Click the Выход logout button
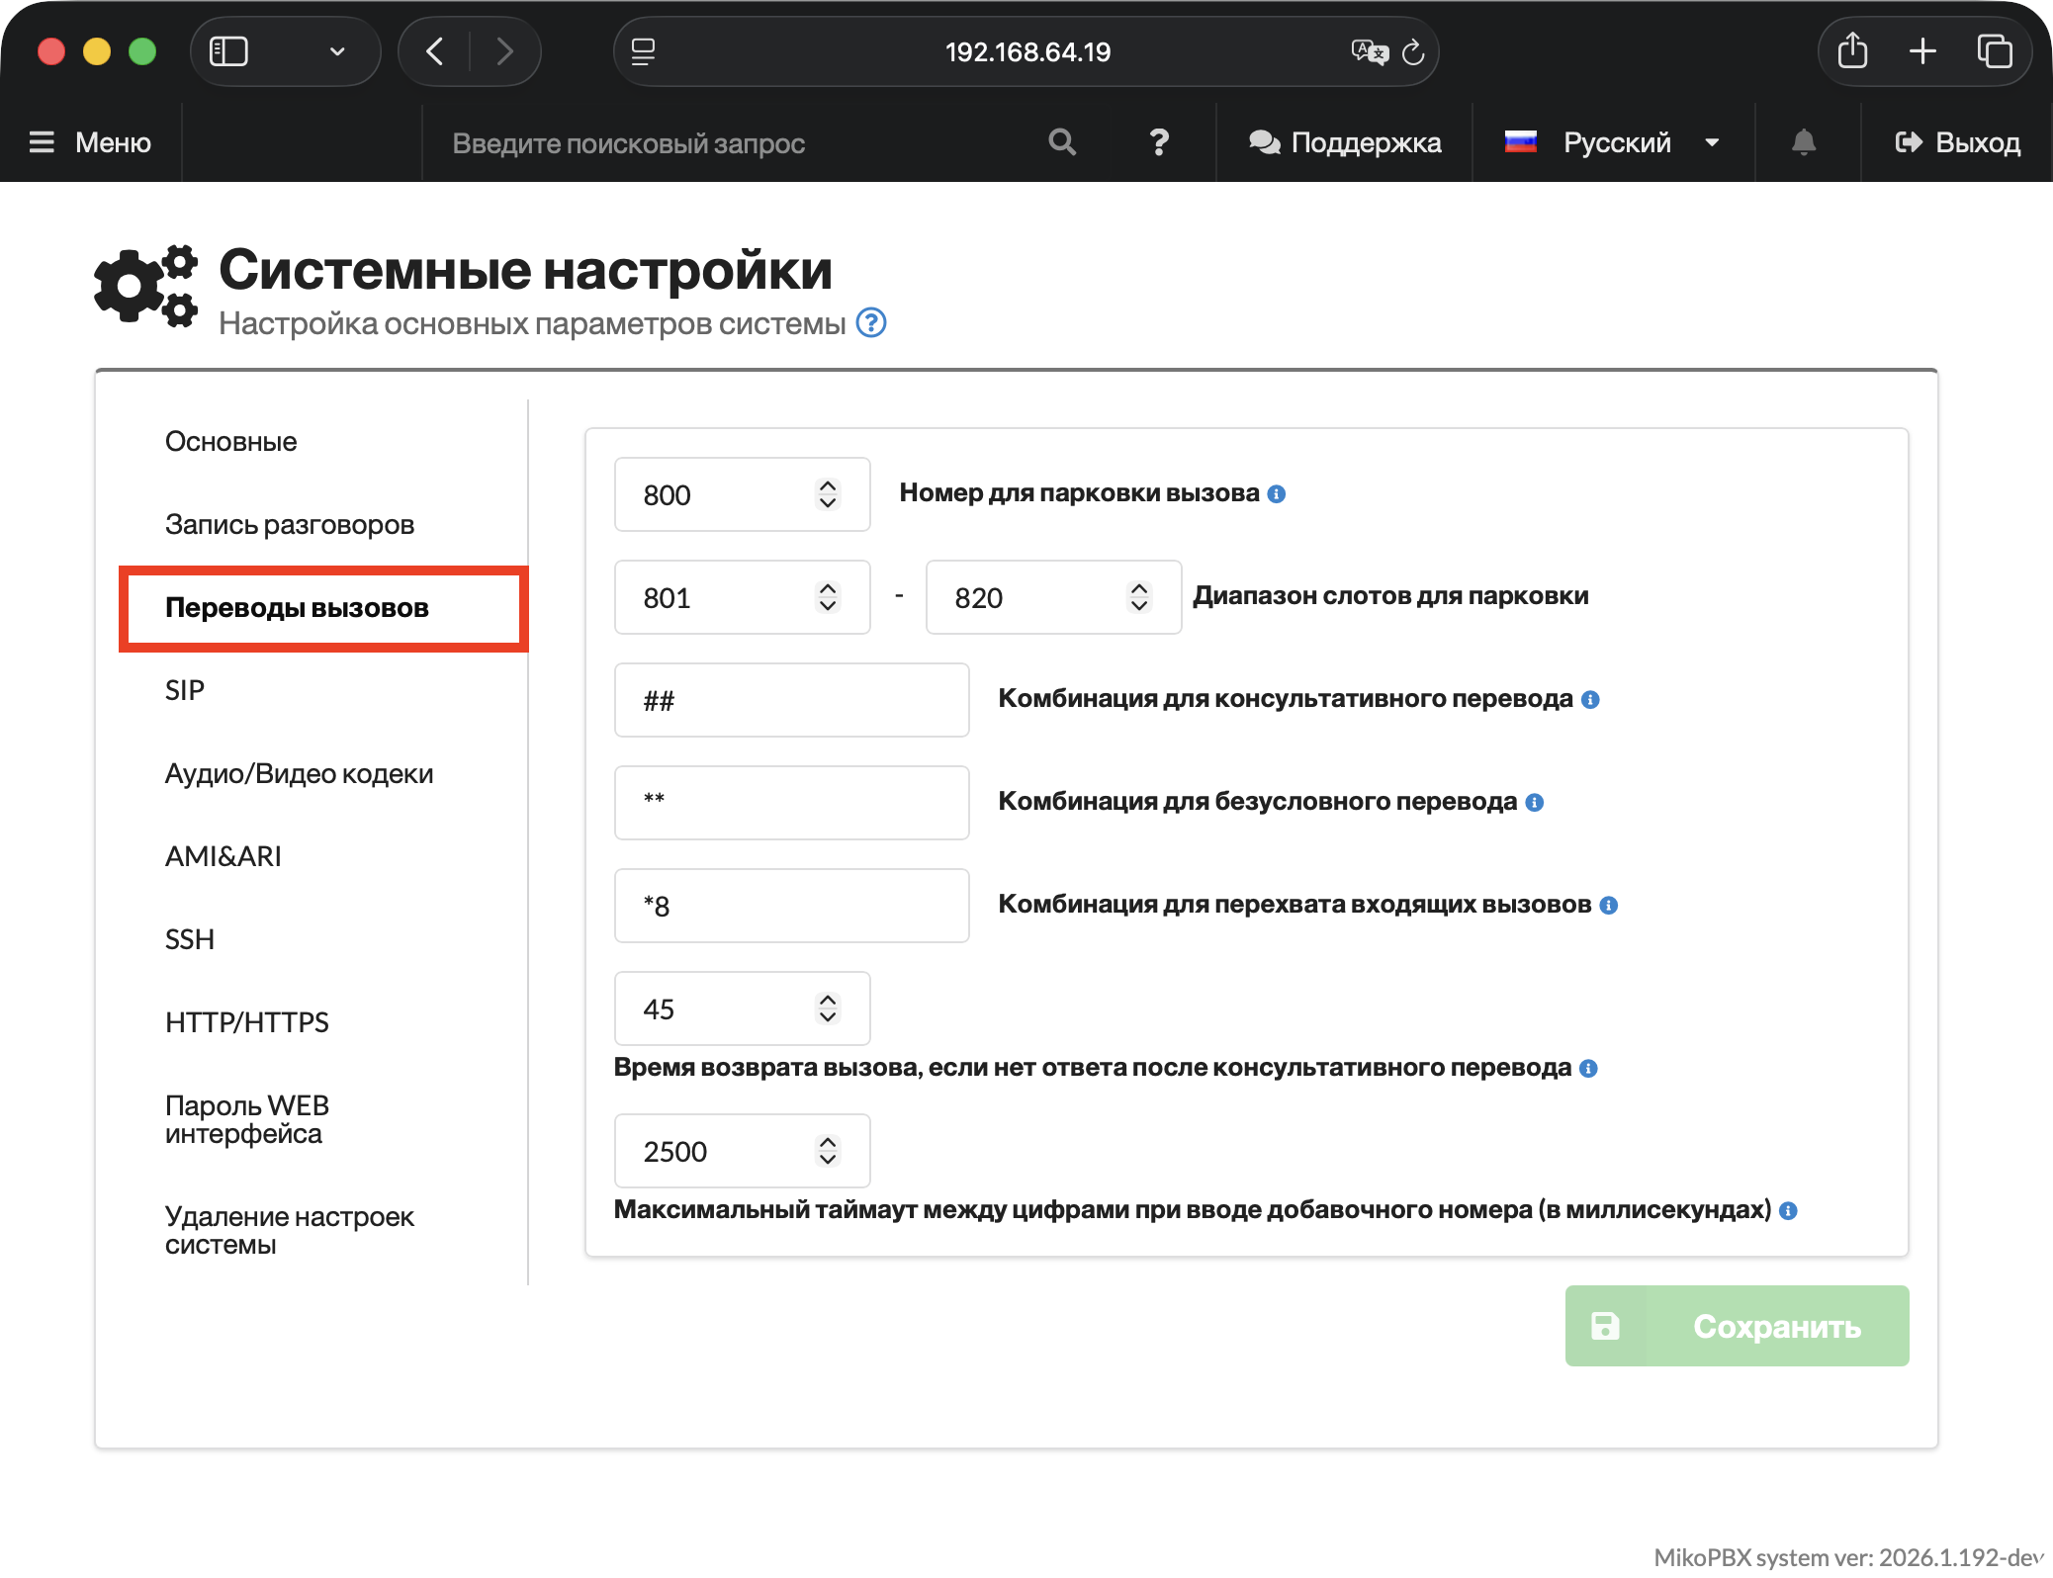Screen dimensions: 2053x1578 coord(1956,142)
